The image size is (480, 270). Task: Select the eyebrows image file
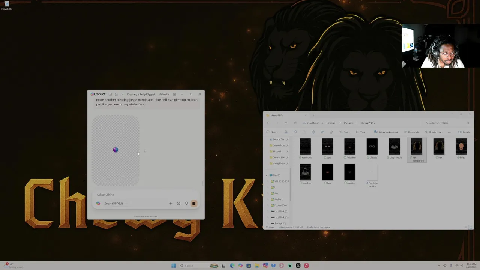305,148
